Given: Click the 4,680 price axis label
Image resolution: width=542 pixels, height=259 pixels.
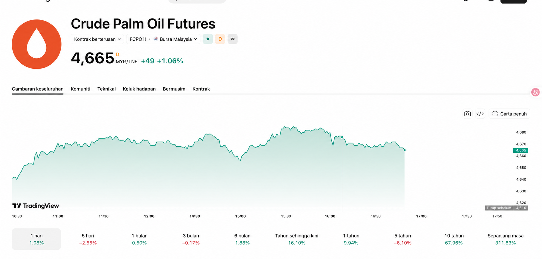Looking at the screenshot, I should point(521,132).
